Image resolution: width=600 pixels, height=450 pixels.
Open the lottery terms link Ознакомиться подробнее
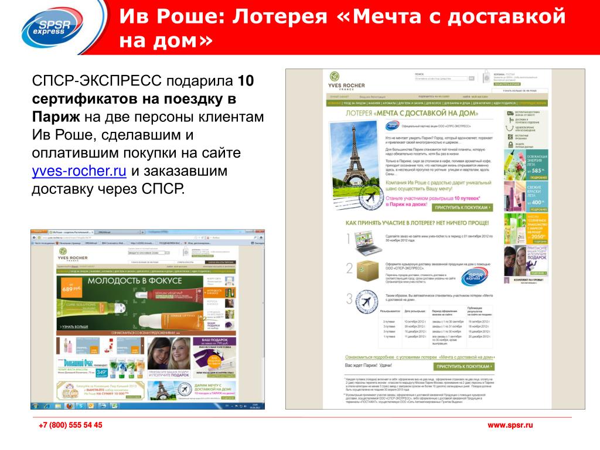(x=420, y=357)
